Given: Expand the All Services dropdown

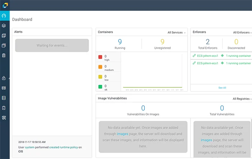Looking at the screenshot, I should point(176,32).
